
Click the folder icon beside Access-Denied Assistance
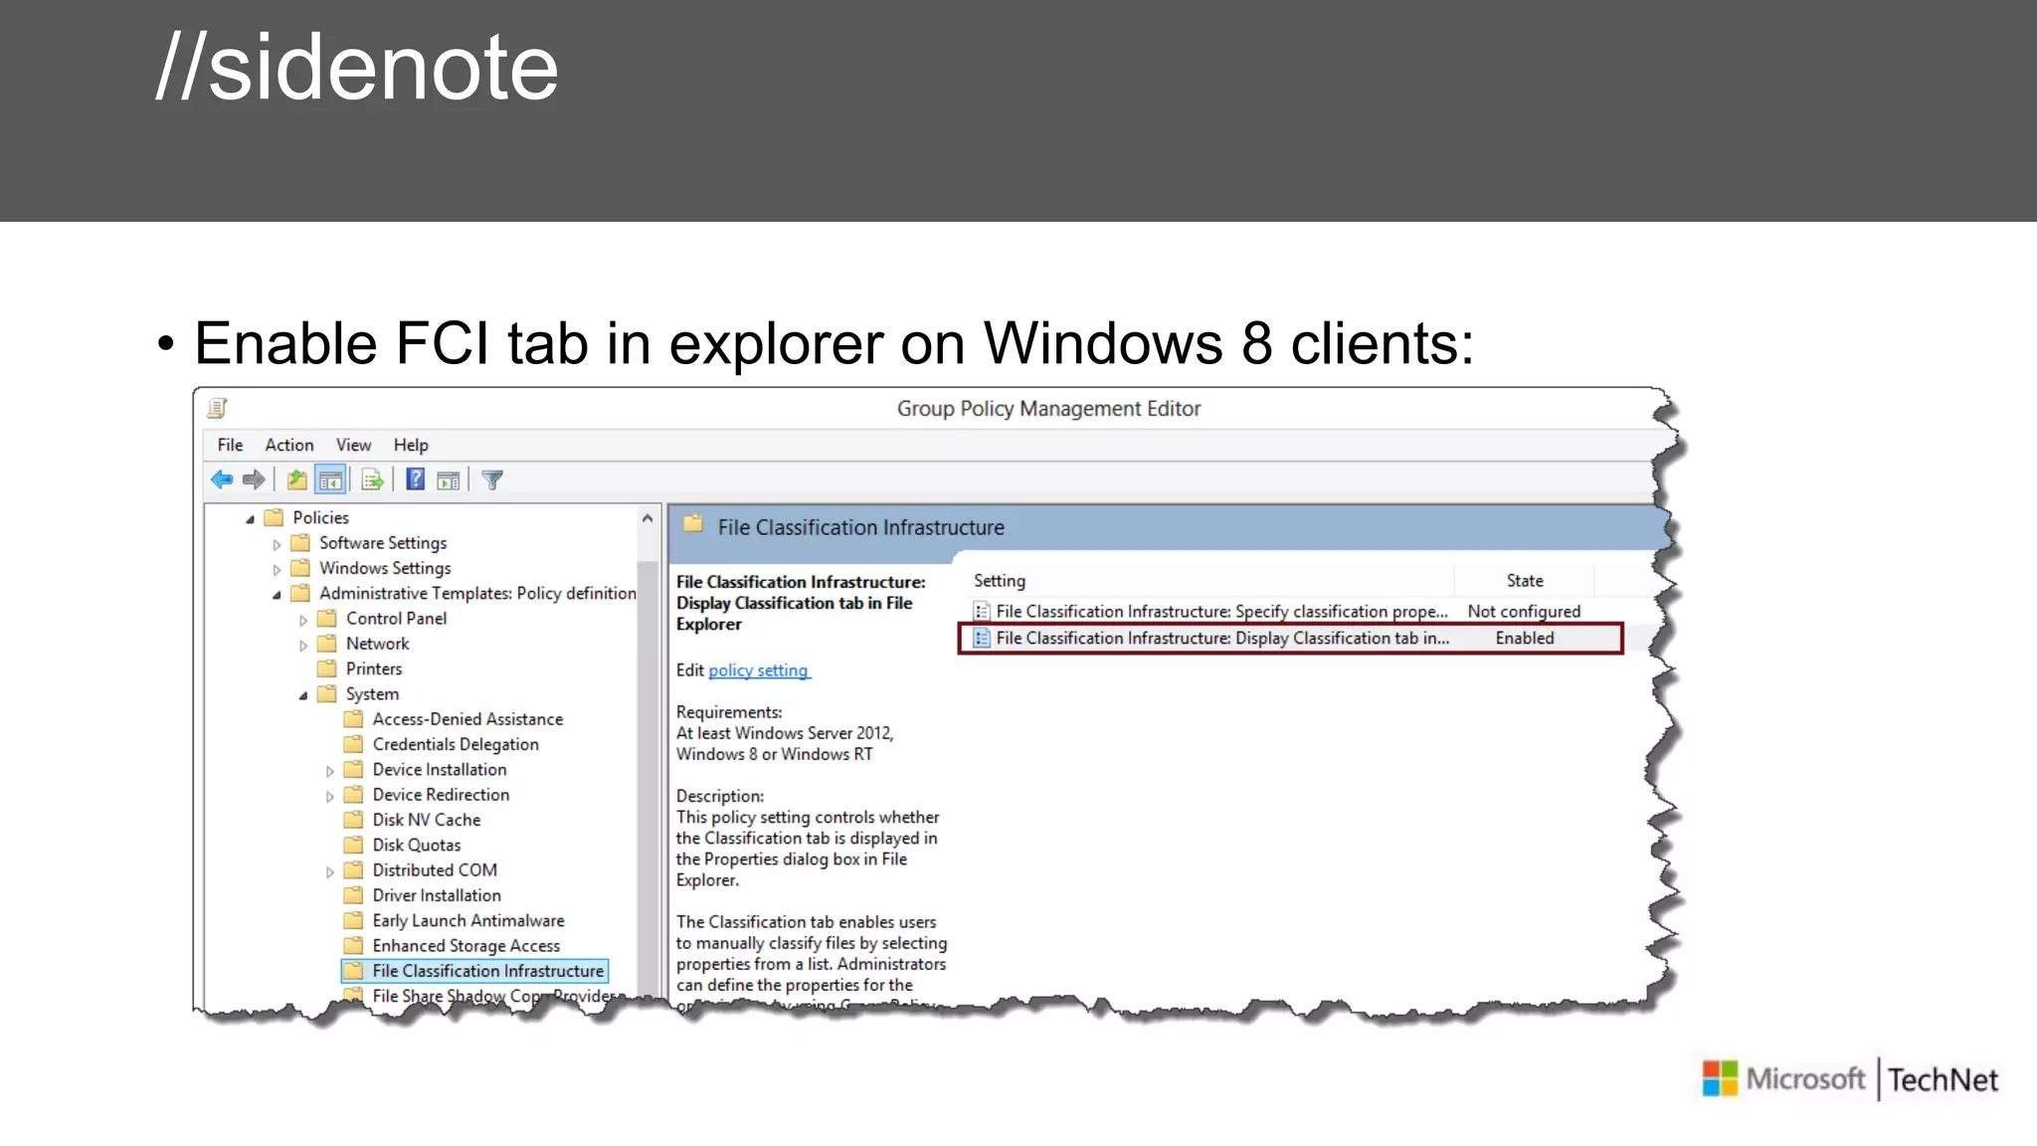(x=353, y=719)
